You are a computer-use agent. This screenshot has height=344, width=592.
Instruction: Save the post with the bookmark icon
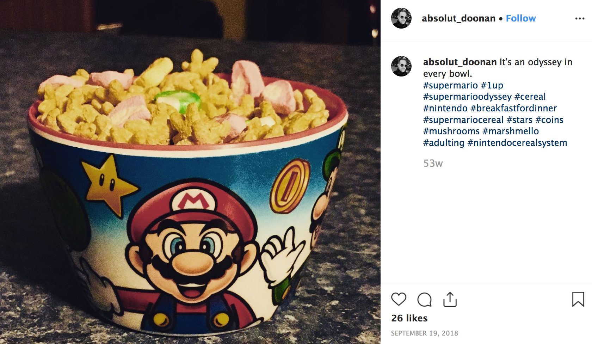tap(578, 299)
